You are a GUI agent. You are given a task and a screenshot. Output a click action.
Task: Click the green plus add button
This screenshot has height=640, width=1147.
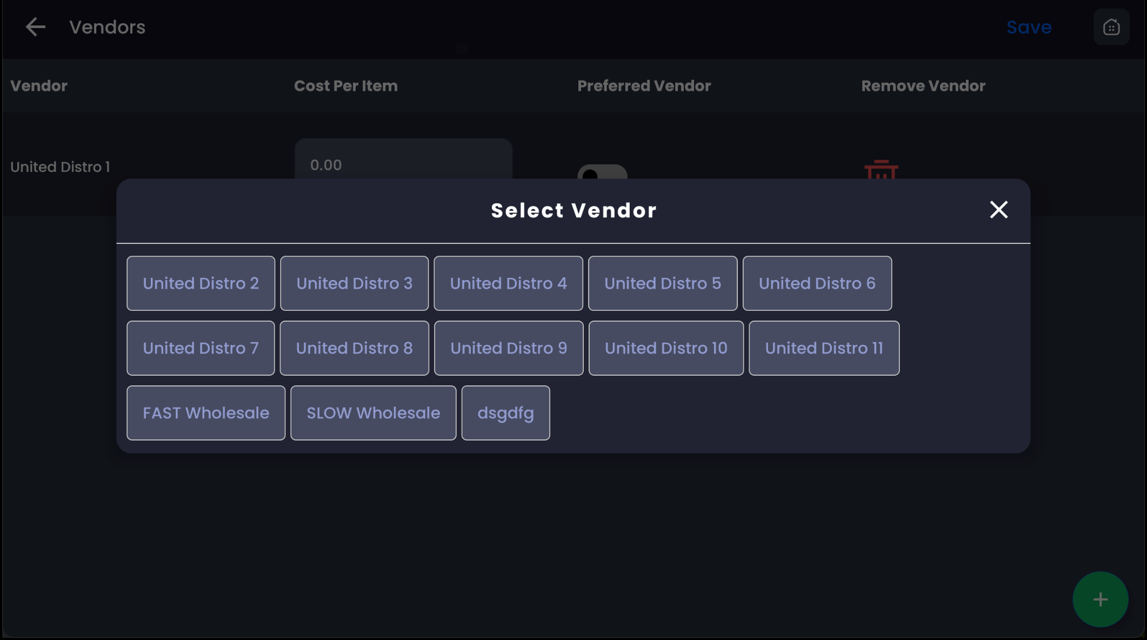pos(1100,599)
